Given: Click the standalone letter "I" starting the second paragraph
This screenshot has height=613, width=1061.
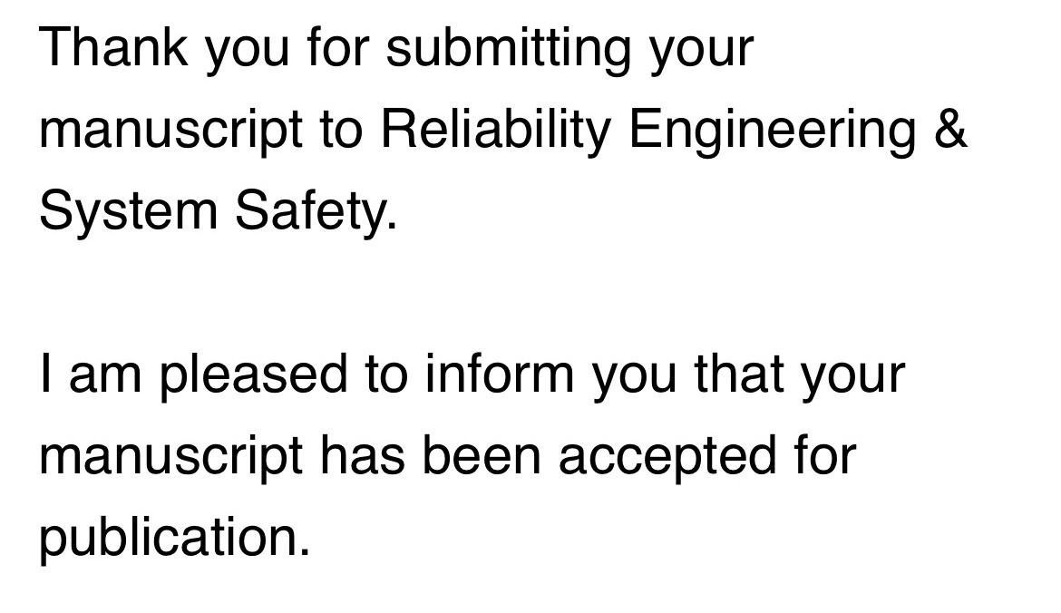Looking at the screenshot, I should pos(44,374).
